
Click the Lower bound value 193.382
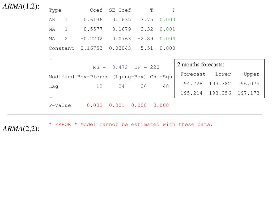[x=220, y=84]
